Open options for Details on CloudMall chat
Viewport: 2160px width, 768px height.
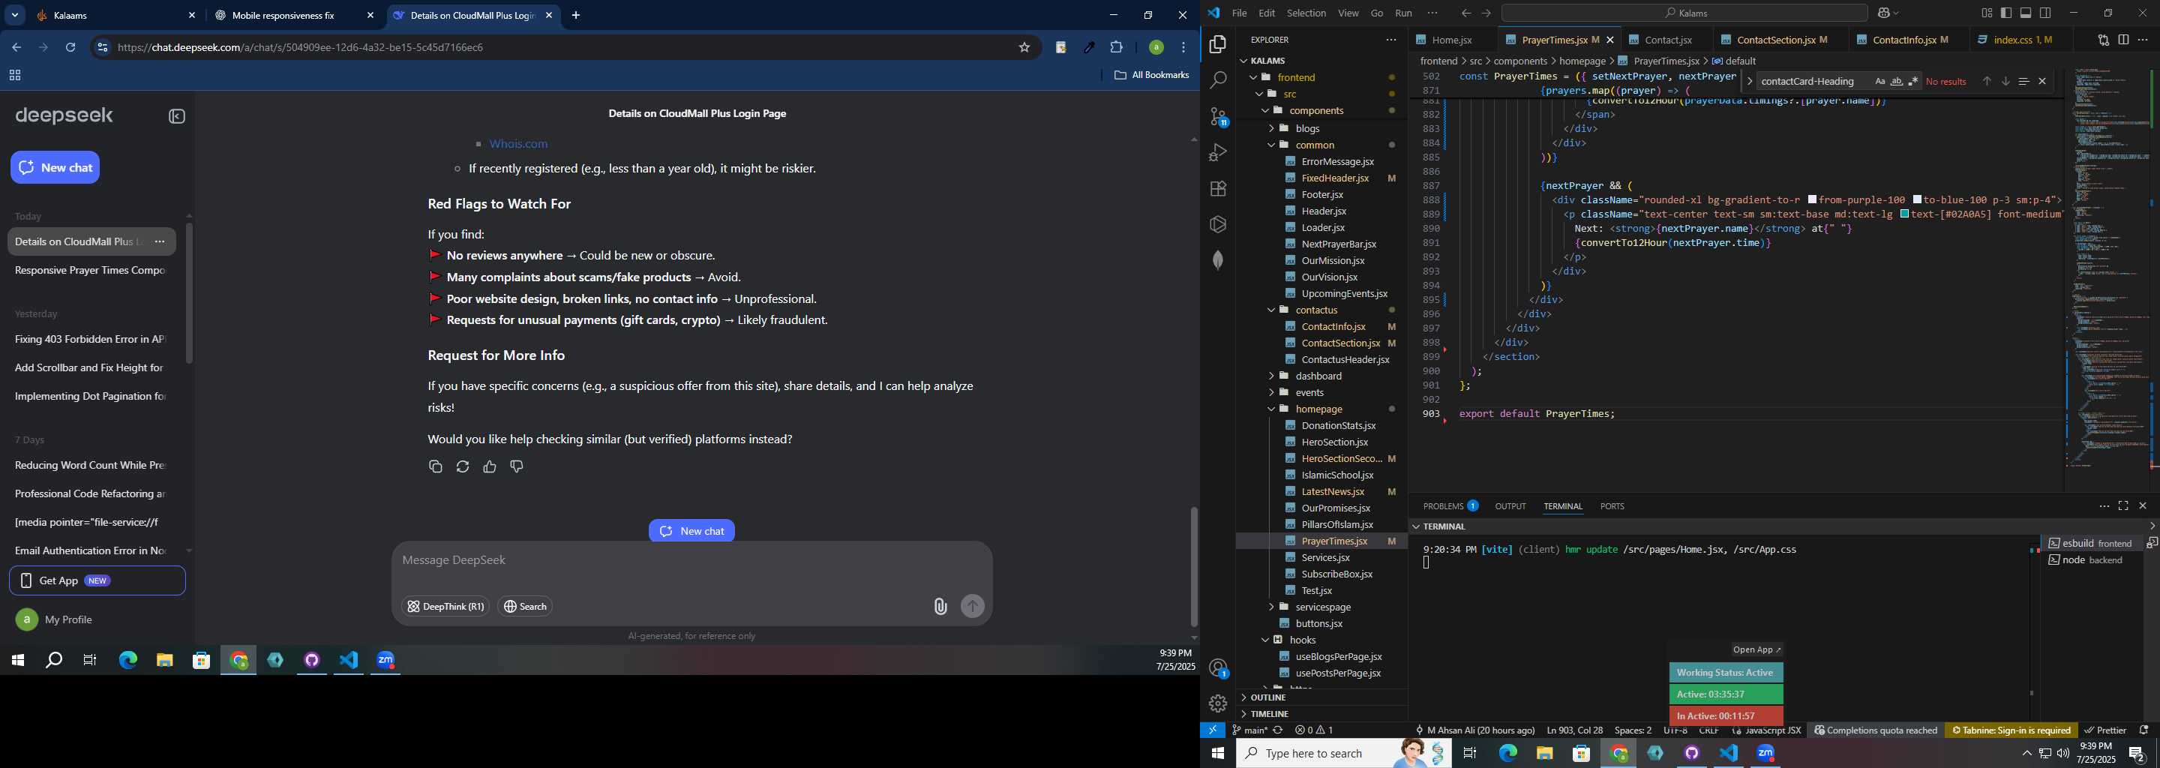(x=159, y=242)
